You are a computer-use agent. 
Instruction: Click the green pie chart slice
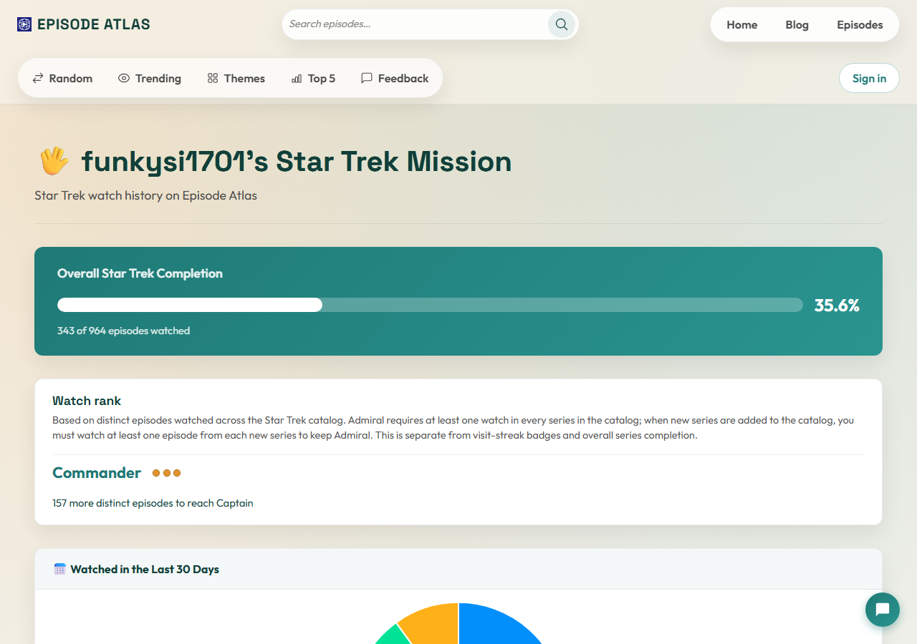coord(394,635)
